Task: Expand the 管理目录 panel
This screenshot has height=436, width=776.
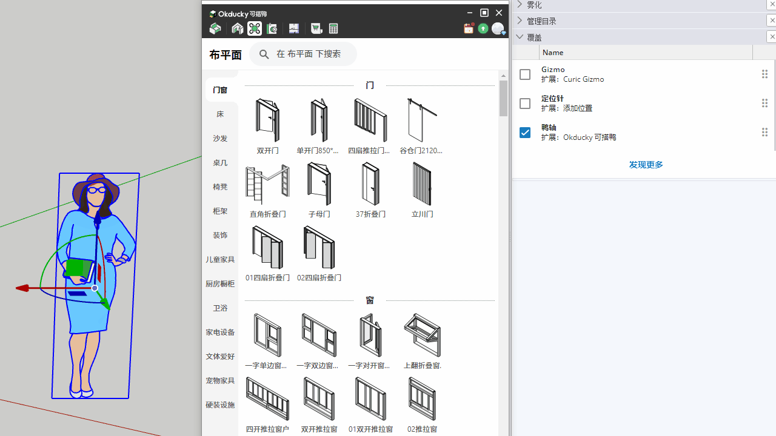Action: point(520,21)
